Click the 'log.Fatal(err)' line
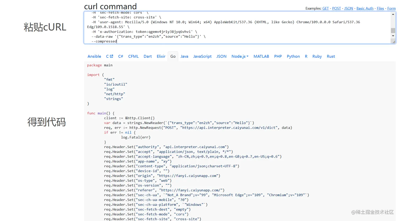Image resolution: width=400 pixels, height=221 pixels. (136, 137)
